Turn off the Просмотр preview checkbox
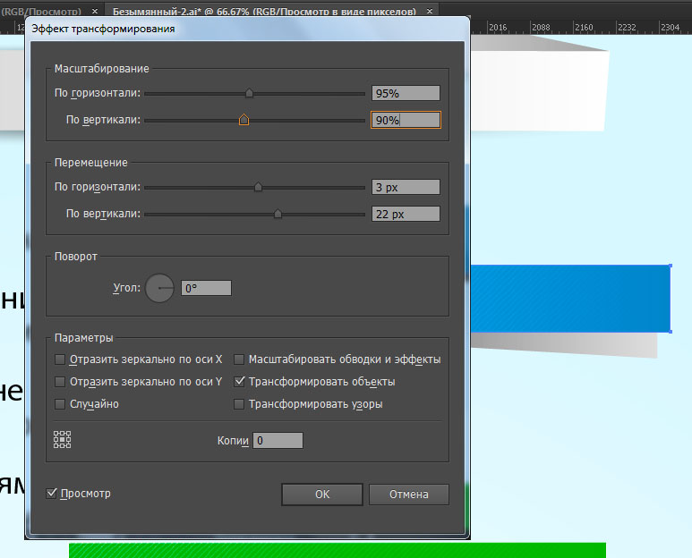This screenshot has height=558, width=692. tap(52, 493)
